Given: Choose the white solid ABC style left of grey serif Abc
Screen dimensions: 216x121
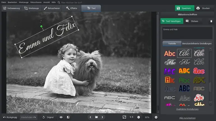Looking at the screenshot, I should [170, 98].
